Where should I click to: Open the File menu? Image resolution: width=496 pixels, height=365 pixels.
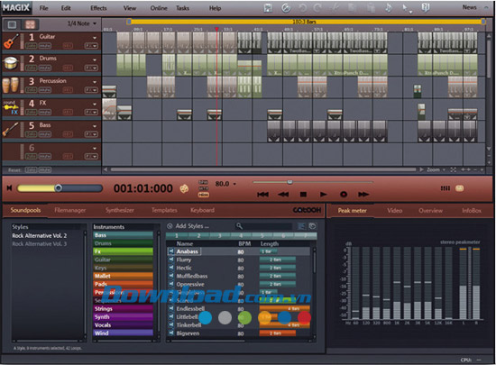tap(43, 8)
